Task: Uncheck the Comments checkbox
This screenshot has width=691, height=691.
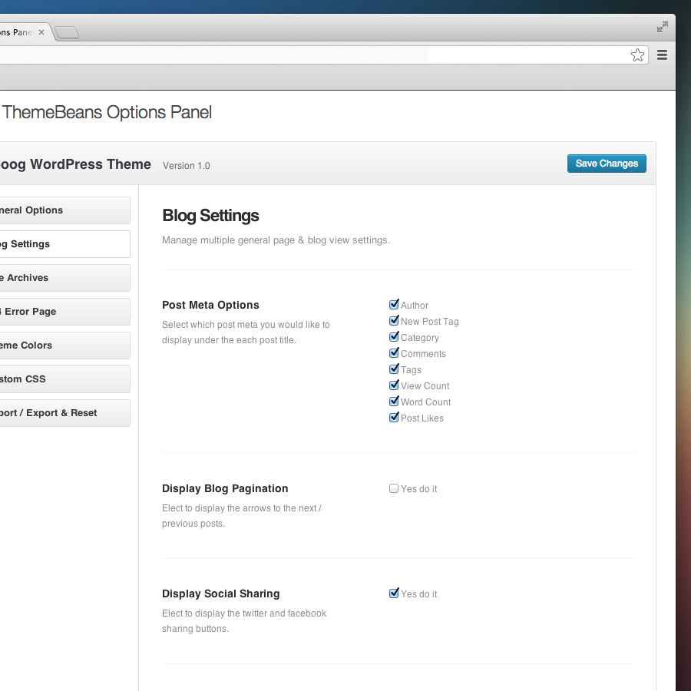Action: tap(394, 353)
